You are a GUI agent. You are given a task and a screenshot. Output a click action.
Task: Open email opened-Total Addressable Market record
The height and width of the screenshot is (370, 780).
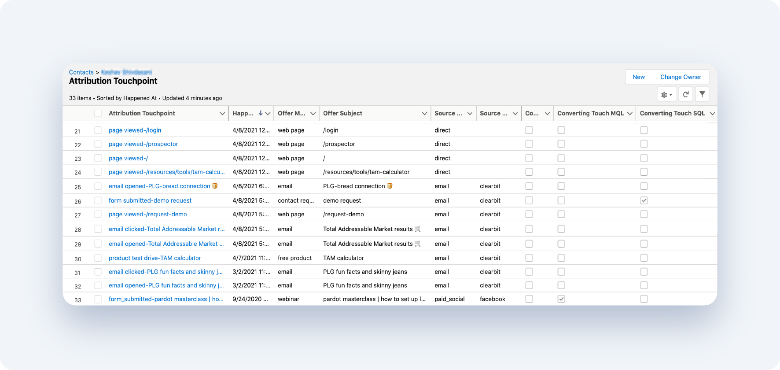coord(166,244)
